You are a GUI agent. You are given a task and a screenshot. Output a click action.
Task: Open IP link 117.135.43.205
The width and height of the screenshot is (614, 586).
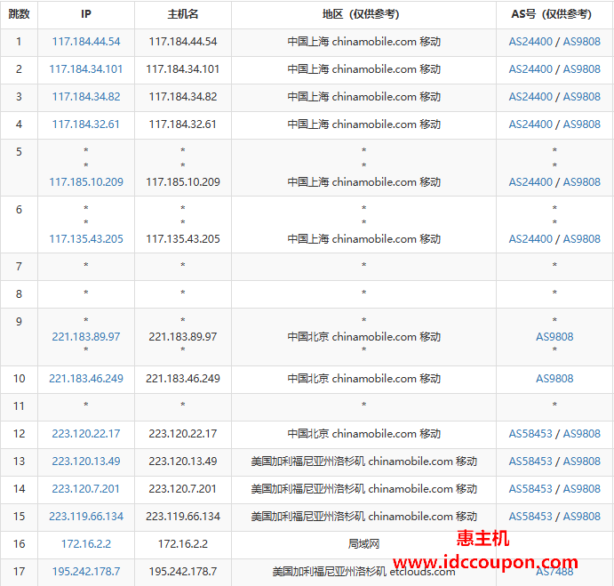[86, 238]
